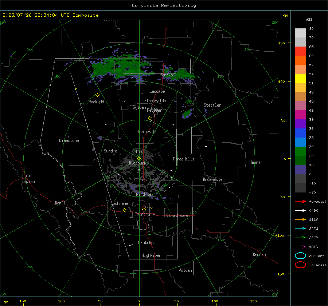Click the Strathmore label
The width and height of the screenshot is (328, 306).
177,215
